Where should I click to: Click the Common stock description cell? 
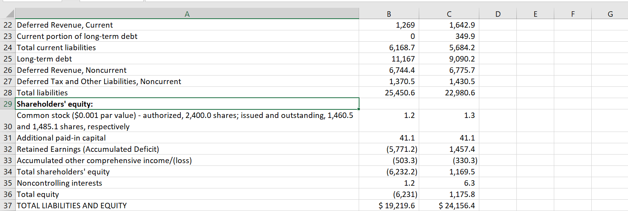[187, 121]
